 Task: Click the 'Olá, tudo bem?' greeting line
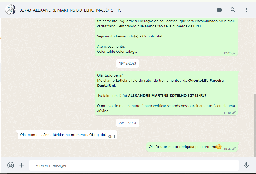tap(110, 75)
